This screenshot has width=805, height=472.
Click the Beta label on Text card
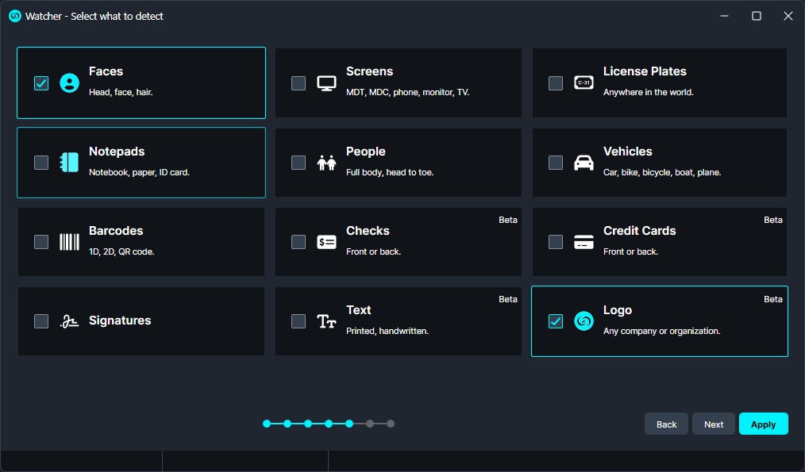point(508,299)
